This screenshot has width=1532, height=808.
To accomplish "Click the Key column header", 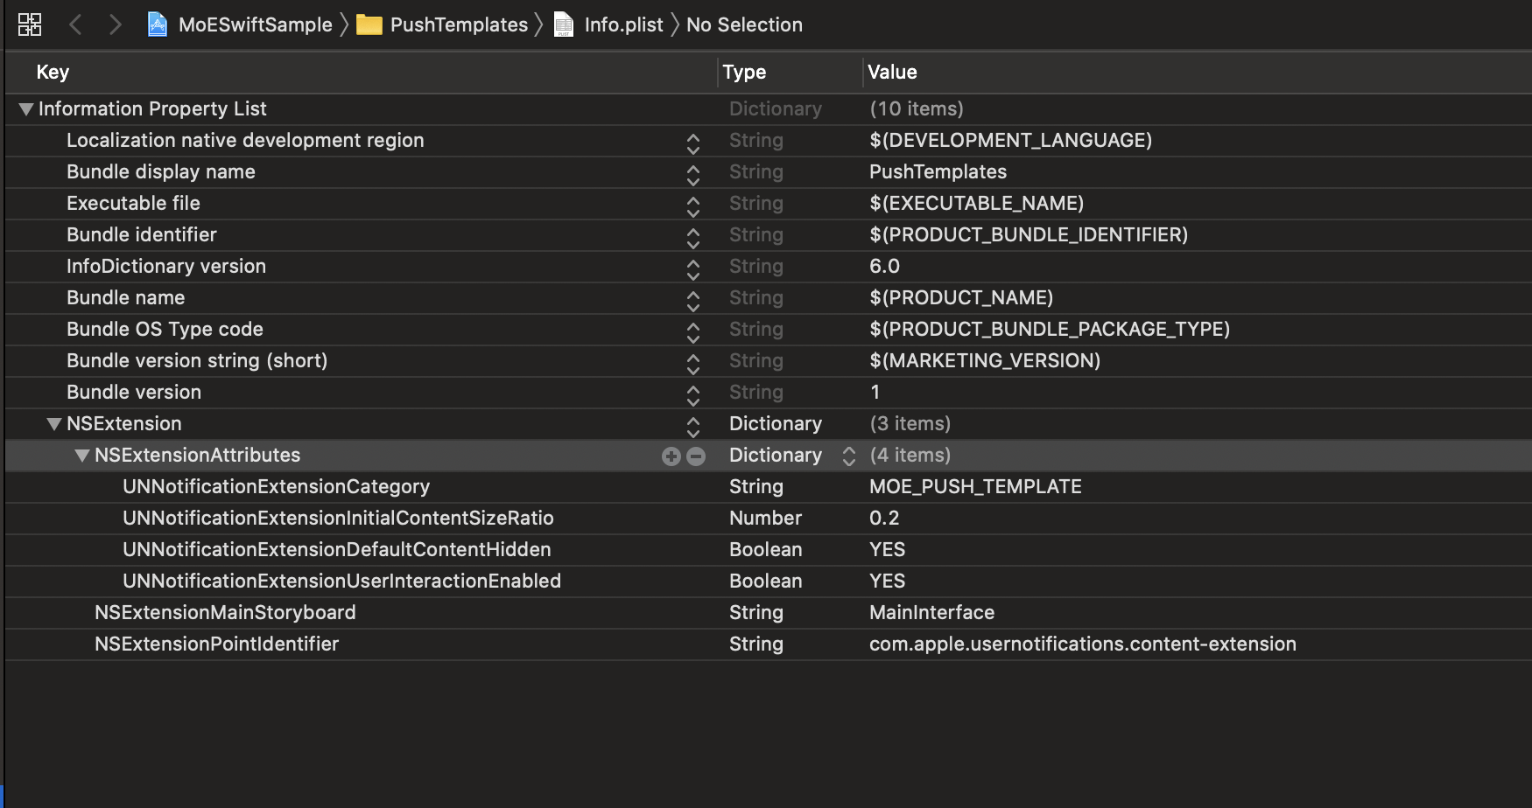I will click(x=53, y=73).
